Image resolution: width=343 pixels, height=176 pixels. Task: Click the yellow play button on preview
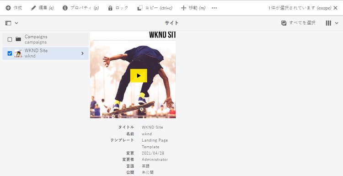tap(139, 75)
